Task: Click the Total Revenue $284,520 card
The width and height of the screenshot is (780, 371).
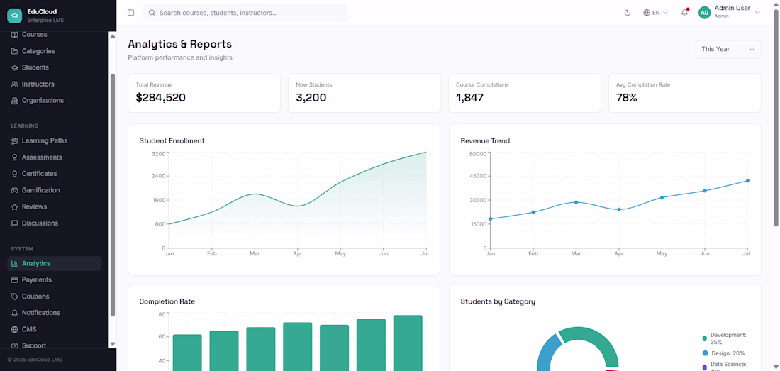Action: click(x=204, y=93)
